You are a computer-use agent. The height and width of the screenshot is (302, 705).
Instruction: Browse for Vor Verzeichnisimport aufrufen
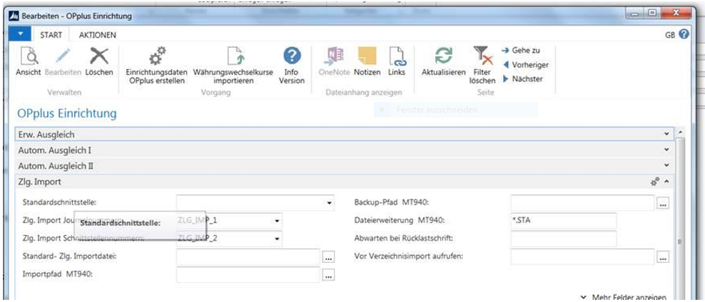pyautogui.click(x=663, y=258)
